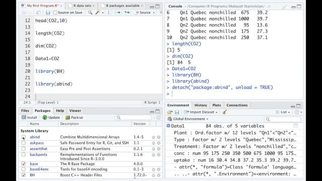Browse askpass package on CRAN icon

click(x=153, y=143)
